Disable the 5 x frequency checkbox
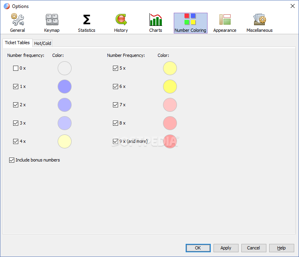Viewport: 299px width, 257px height. 115,68
